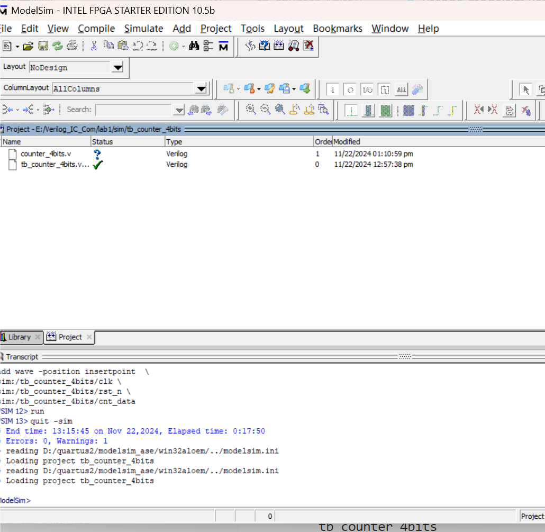545x532 pixels.
Task: Open the Simulate menu
Action: (143, 29)
